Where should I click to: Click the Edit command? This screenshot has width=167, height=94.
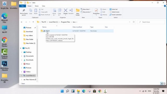click(x=103, y=12)
